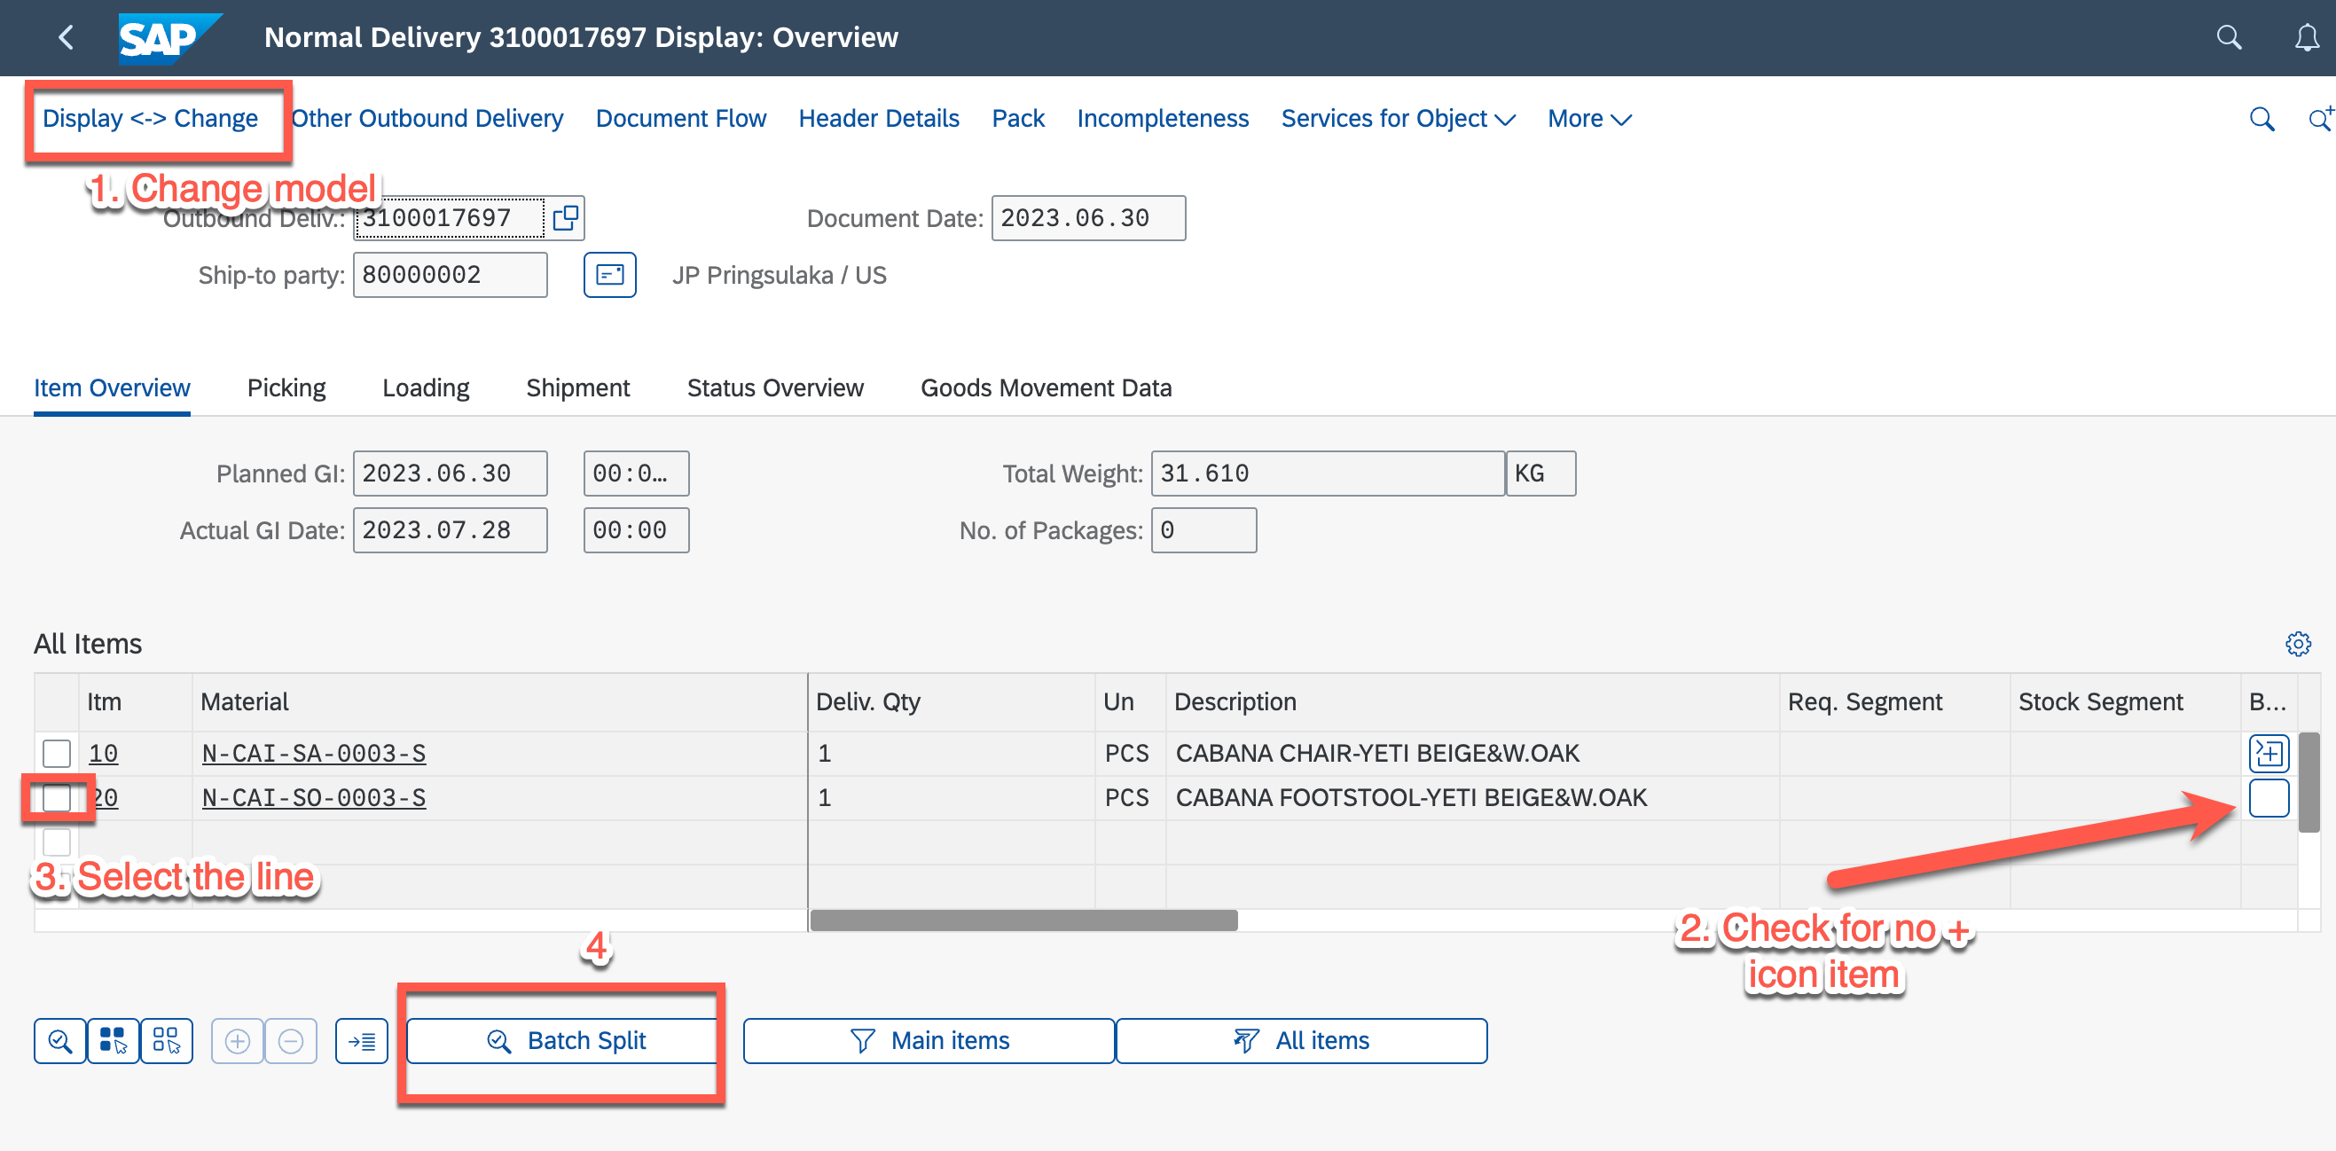
Task: Click the Deselect All items icon
Action: [x=166, y=1040]
